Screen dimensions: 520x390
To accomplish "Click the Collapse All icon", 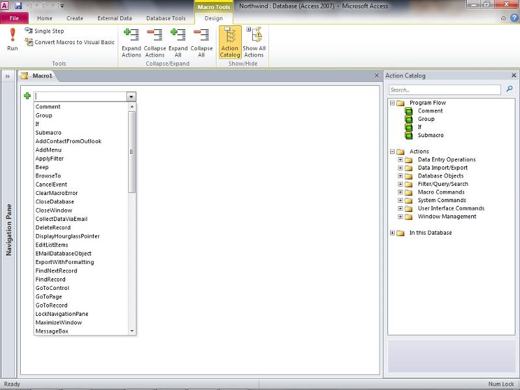I will tap(201, 43).
